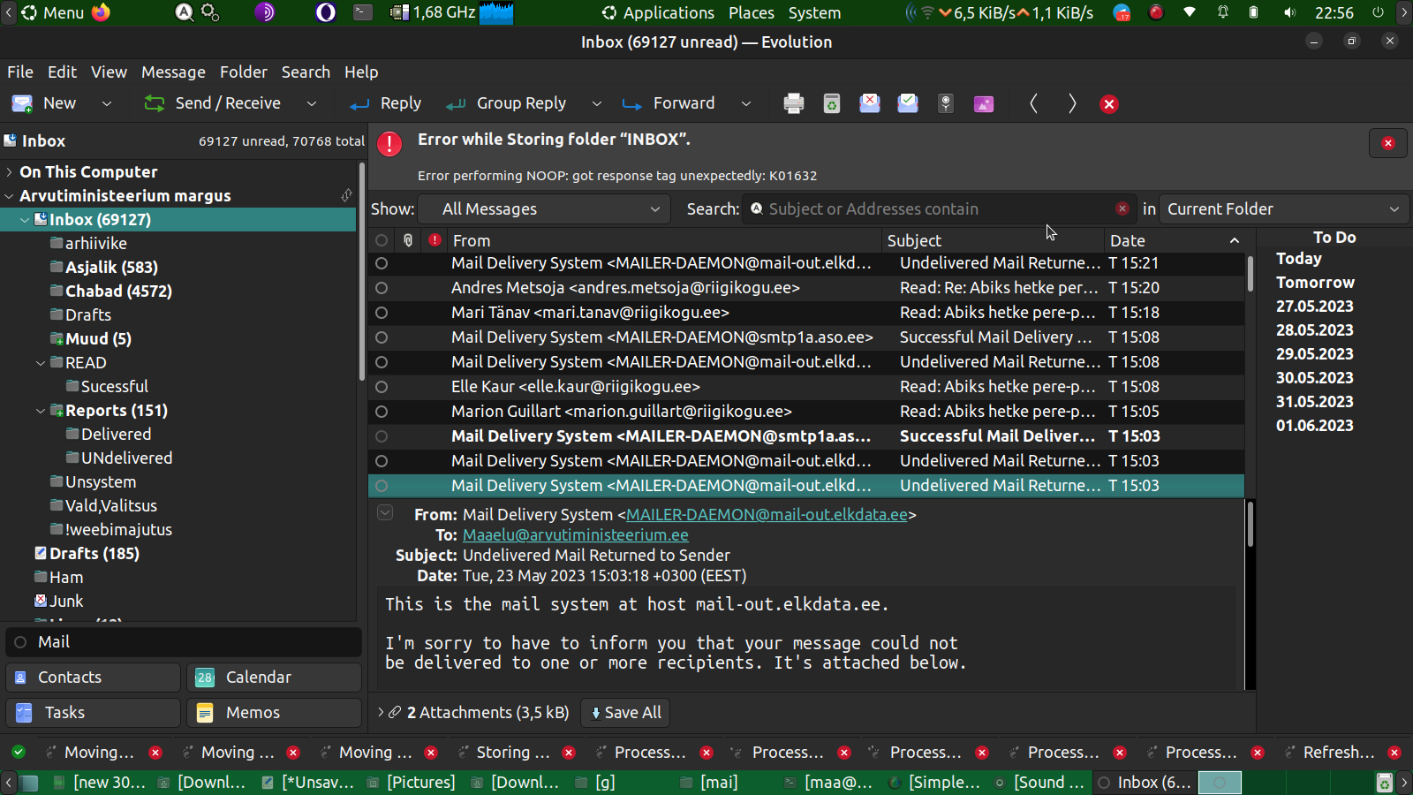Open the 'Current Folder' search scope dropdown
The width and height of the screenshot is (1413, 795).
[x=1282, y=209]
